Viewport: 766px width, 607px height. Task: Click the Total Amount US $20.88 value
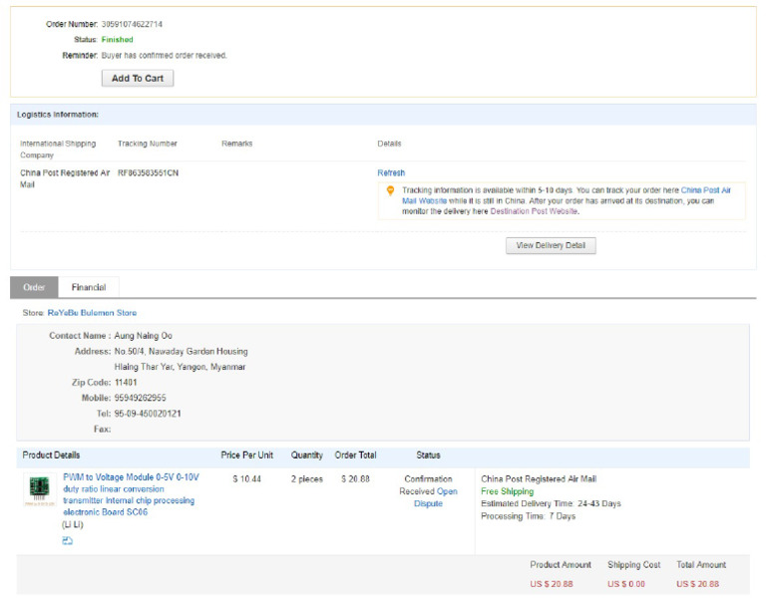pos(697,584)
